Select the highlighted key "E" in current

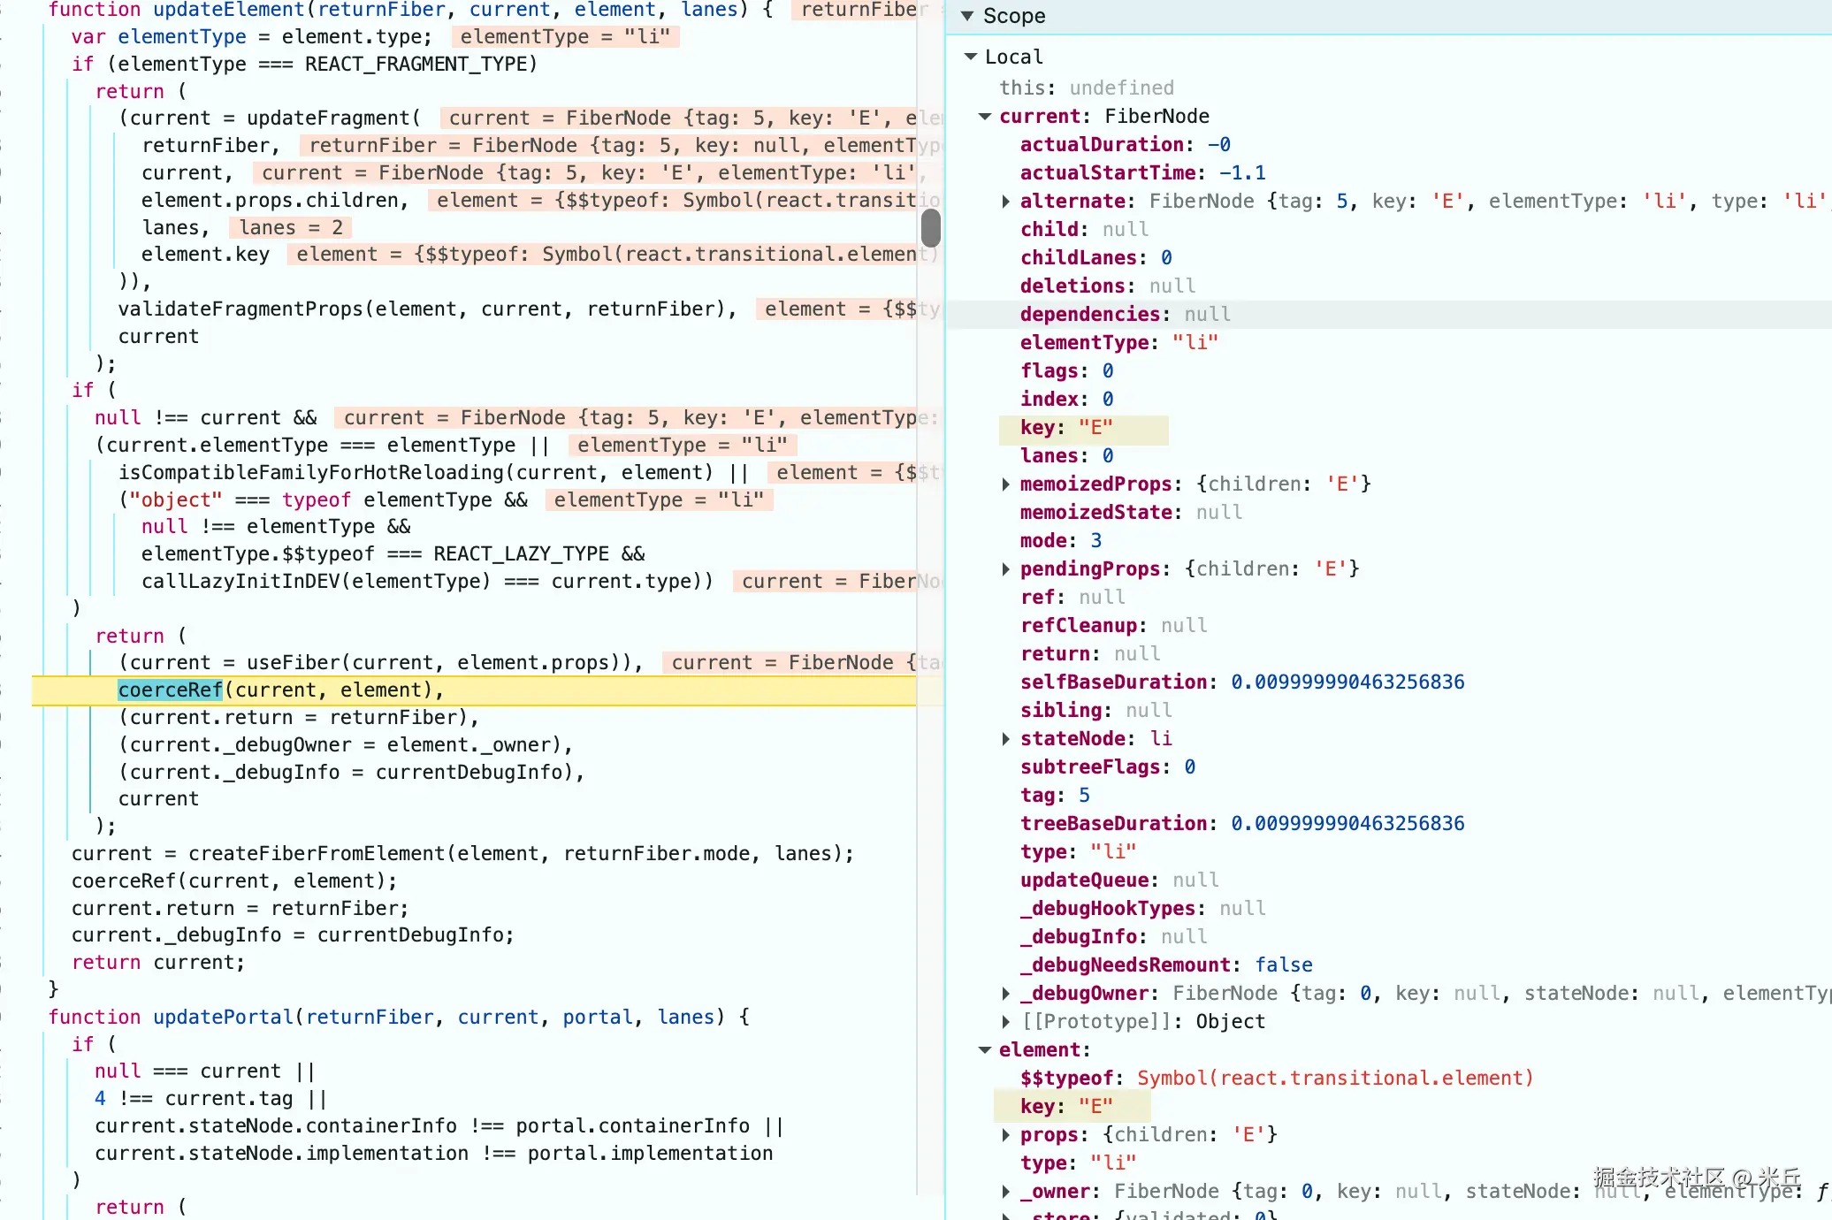pos(1083,429)
